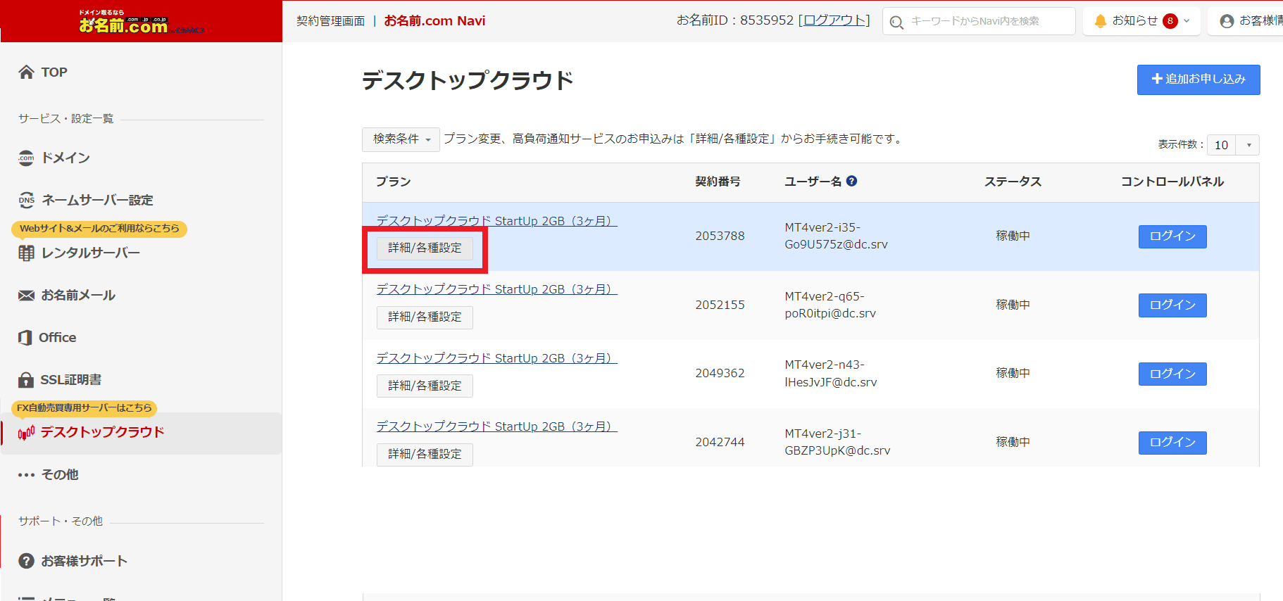Open plan link for contract 2042744

tap(496, 426)
